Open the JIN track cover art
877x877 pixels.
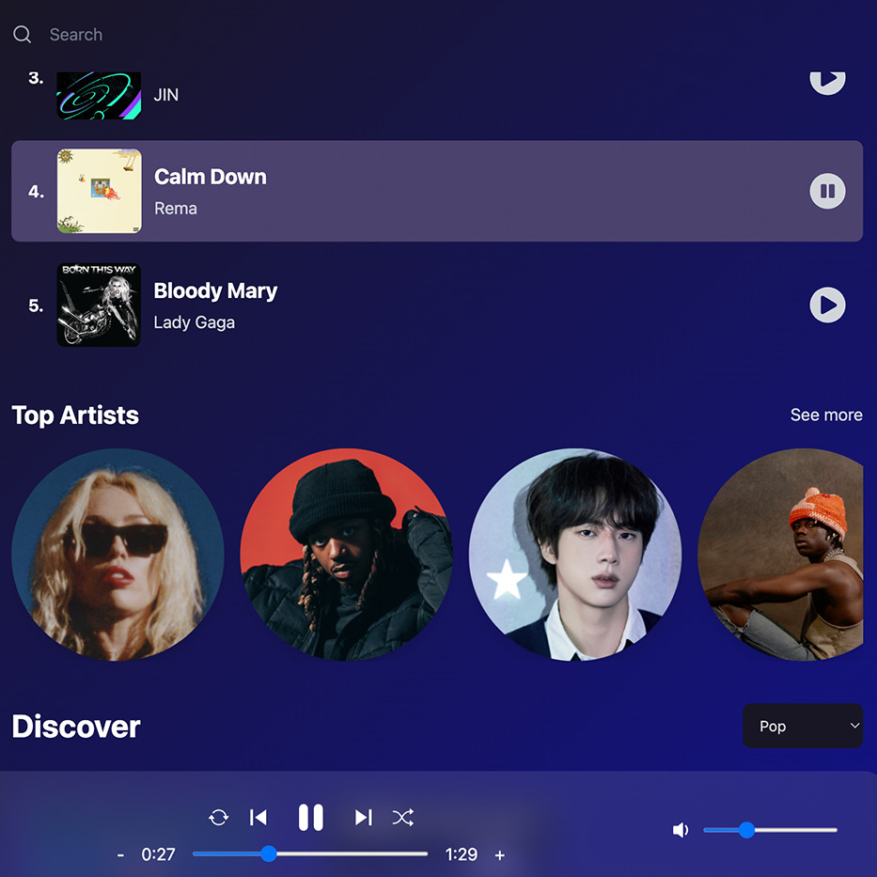99,95
